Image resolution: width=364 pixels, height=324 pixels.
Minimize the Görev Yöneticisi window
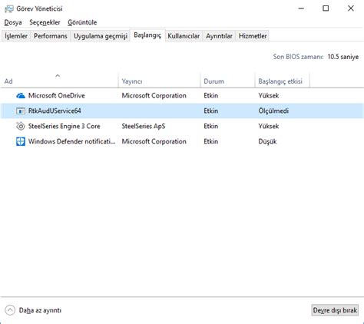tap(301, 8)
